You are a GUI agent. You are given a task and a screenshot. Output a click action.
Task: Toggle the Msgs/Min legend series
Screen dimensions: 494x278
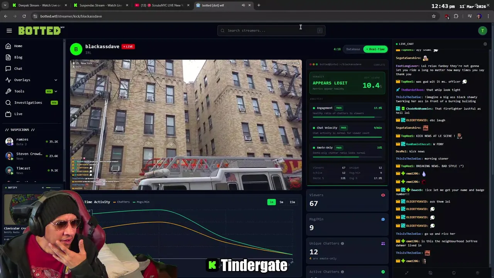(141, 202)
